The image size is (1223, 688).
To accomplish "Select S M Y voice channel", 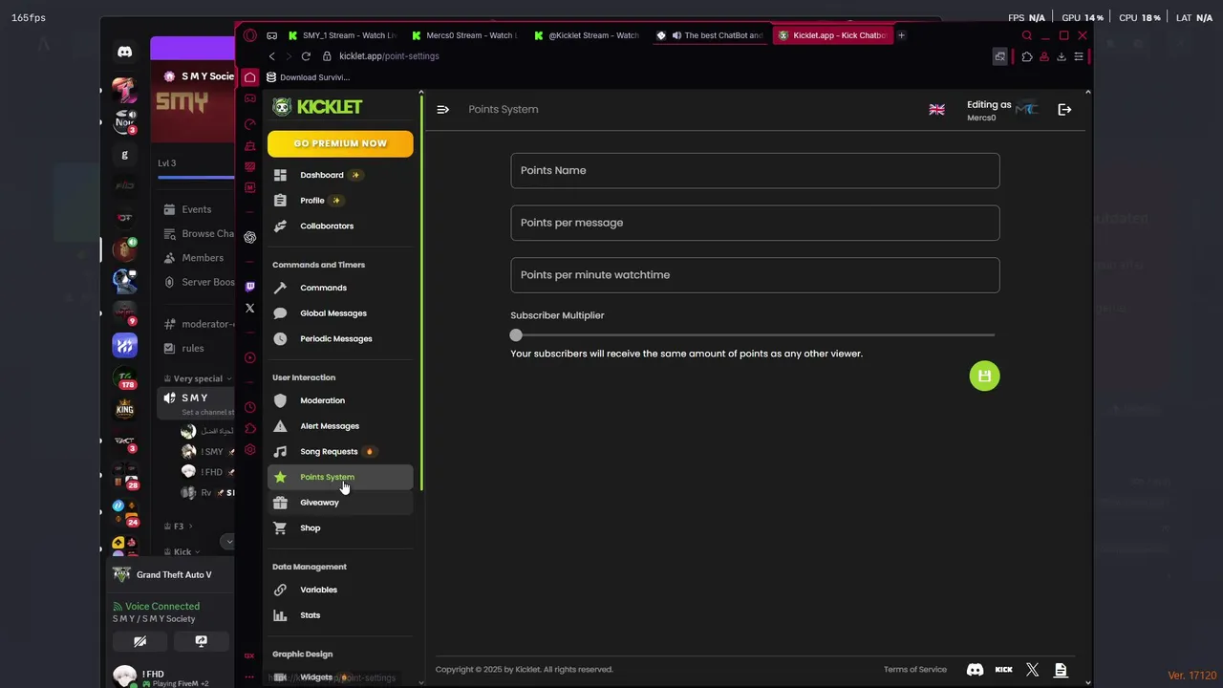I will point(196,403).
